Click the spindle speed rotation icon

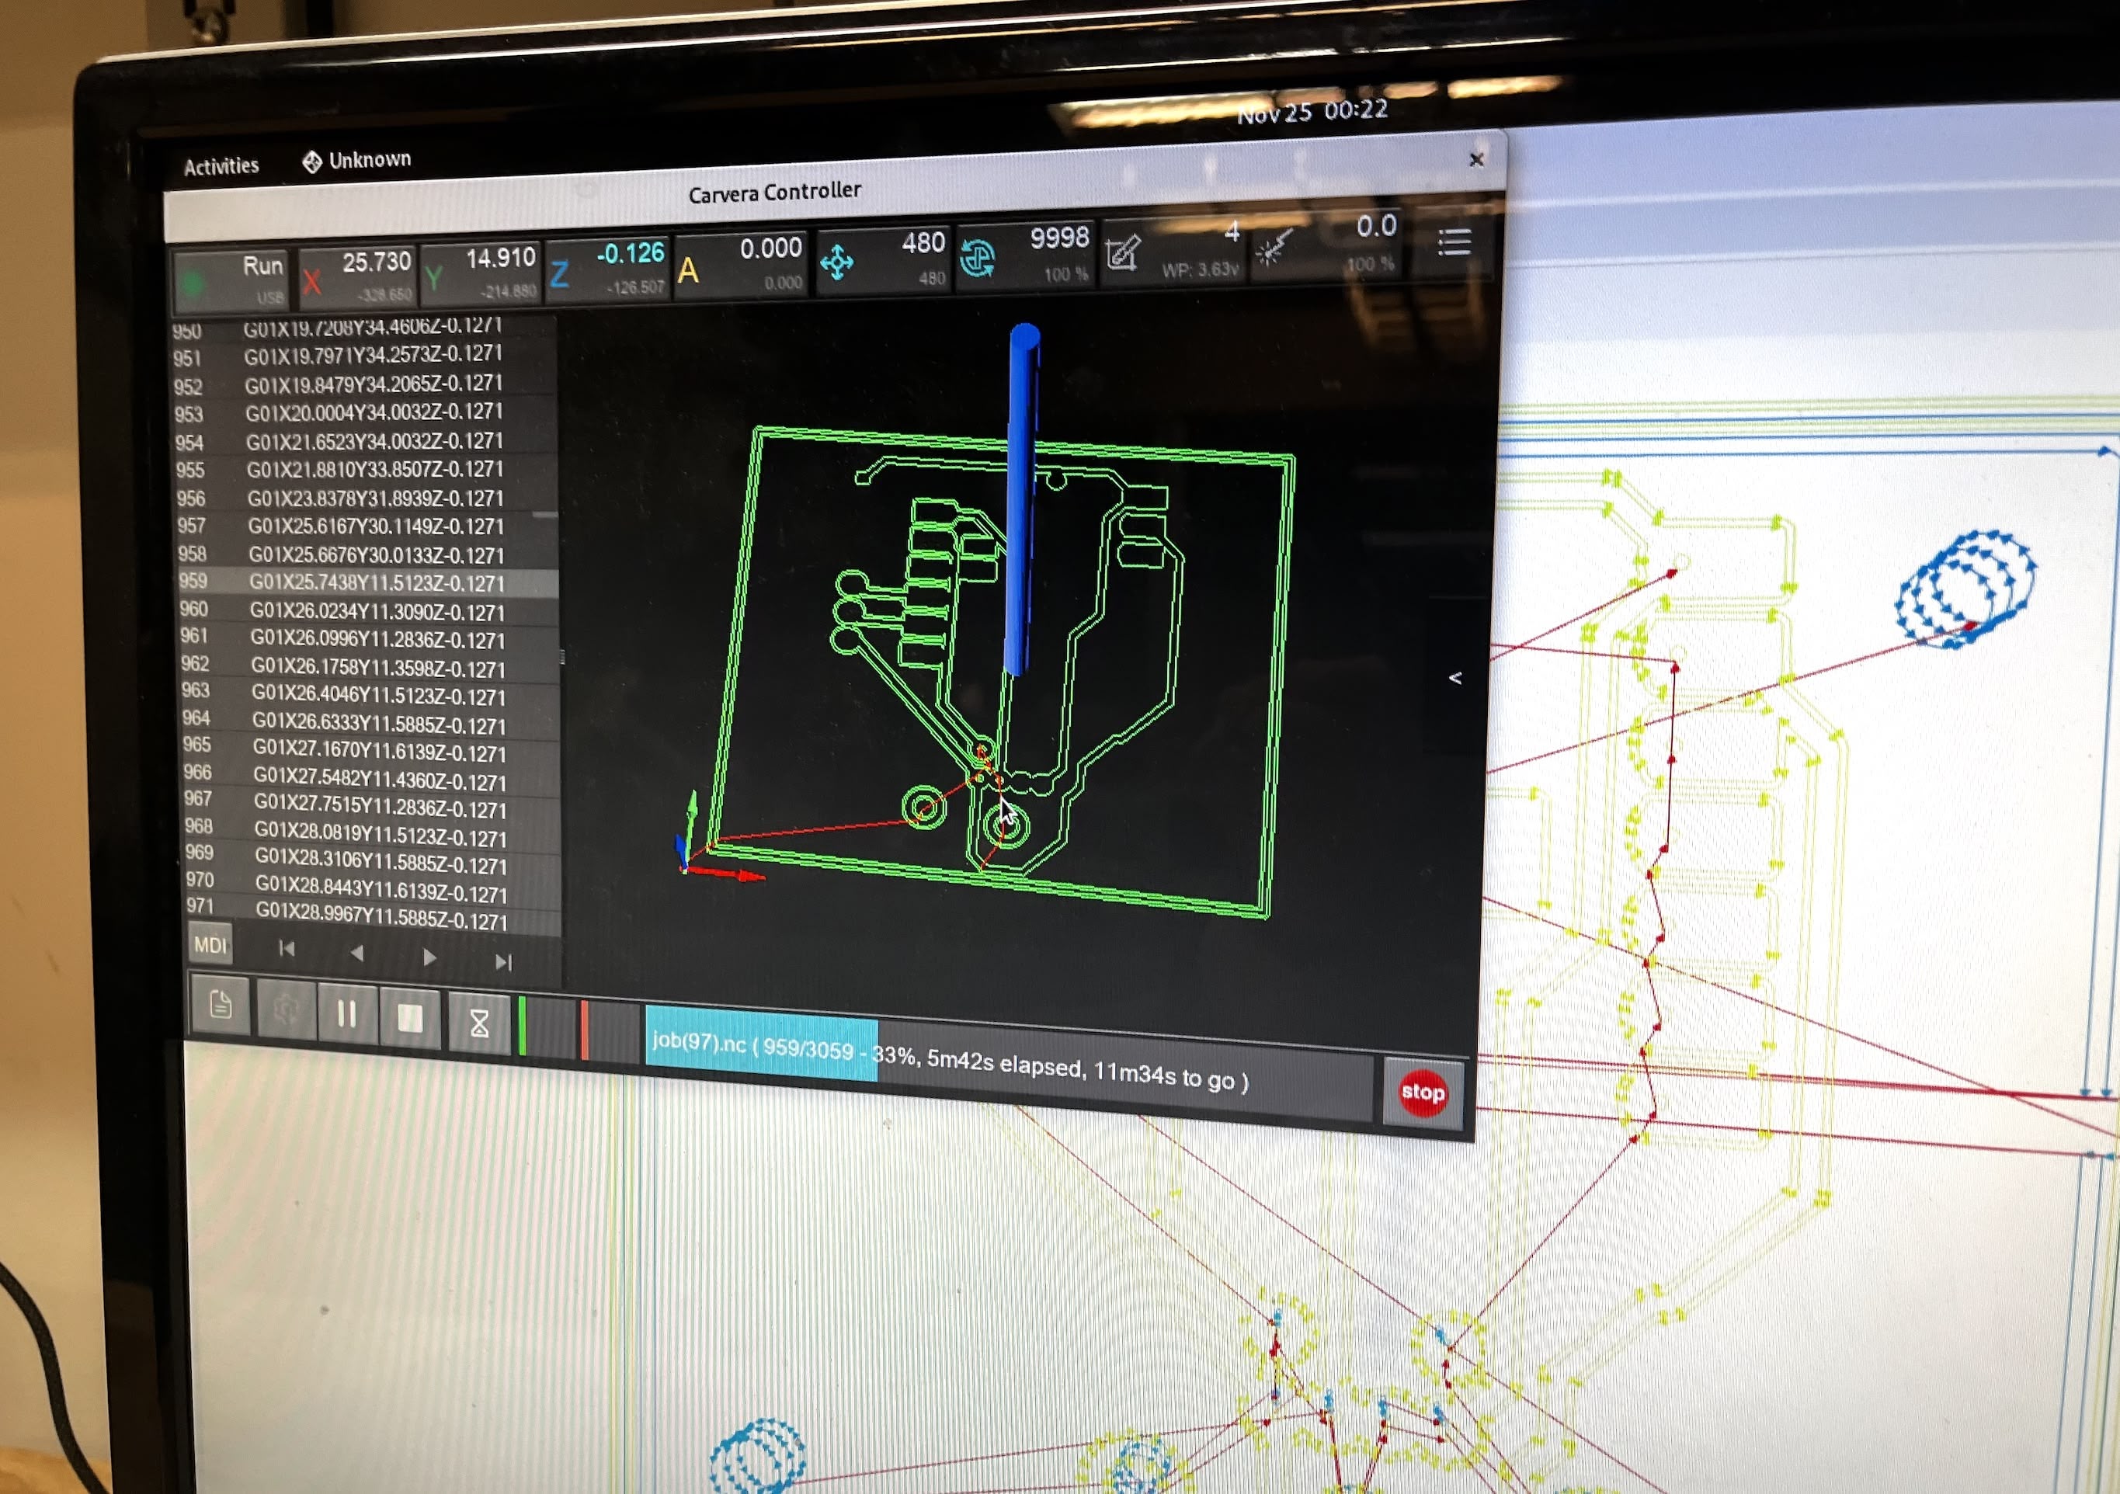pyautogui.click(x=977, y=258)
